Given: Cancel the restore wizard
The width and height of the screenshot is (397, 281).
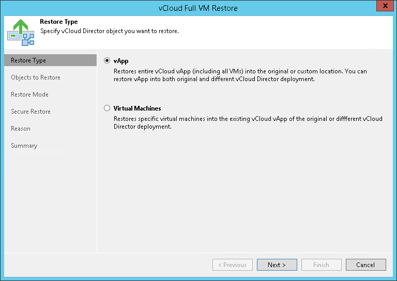Looking at the screenshot, I should click(x=365, y=265).
